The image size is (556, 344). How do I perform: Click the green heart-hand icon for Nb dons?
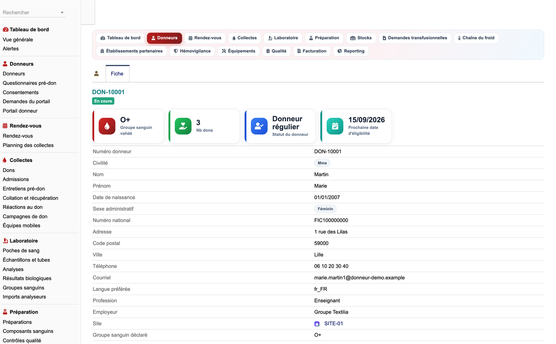183,126
